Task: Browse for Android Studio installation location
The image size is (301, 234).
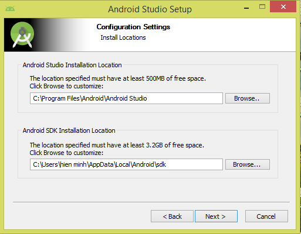Action: (248, 98)
